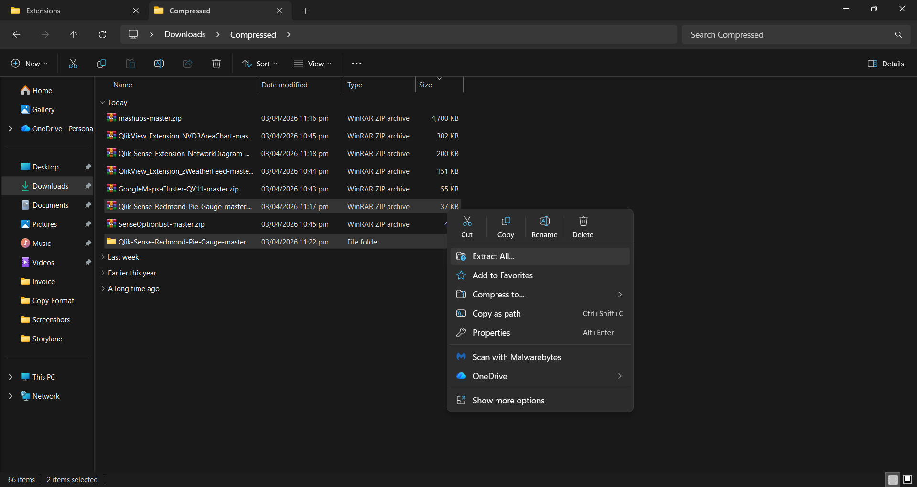Click the Refresh icon in the navigation bar
Image resolution: width=917 pixels, height=487 pixels.
click(102, 34)
